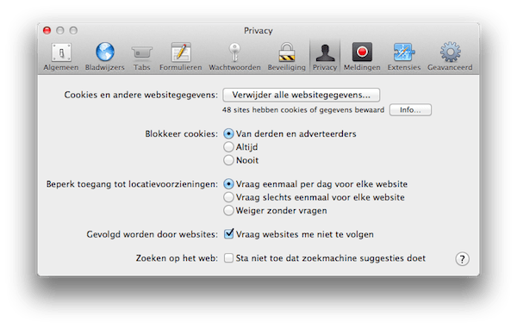Open the Algemeen preferences pane
517x328 pixels.
pyautogui.click(x=61, y=57)
